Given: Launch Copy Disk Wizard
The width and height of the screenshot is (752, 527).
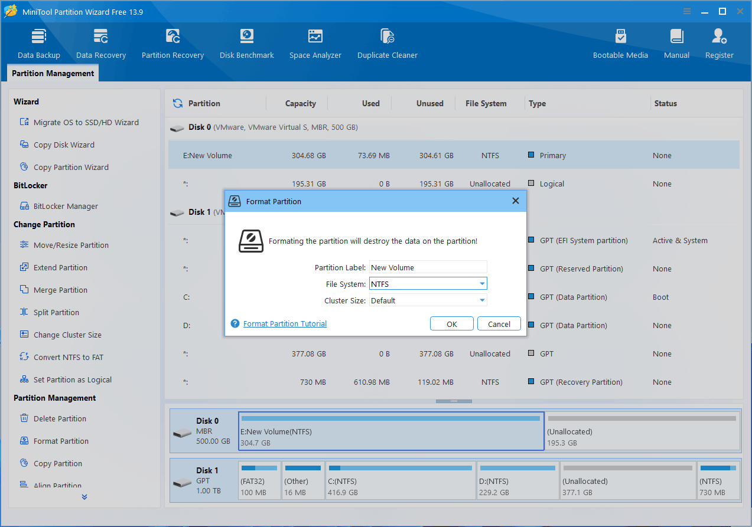Looking at the screenshot, I should tap(57, 145).
